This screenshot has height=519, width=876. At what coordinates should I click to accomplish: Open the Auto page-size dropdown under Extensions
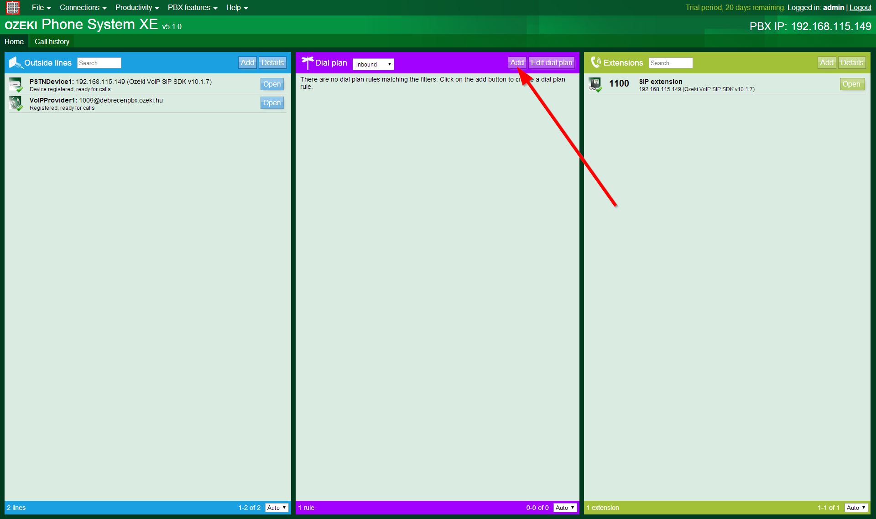(855, 507)
